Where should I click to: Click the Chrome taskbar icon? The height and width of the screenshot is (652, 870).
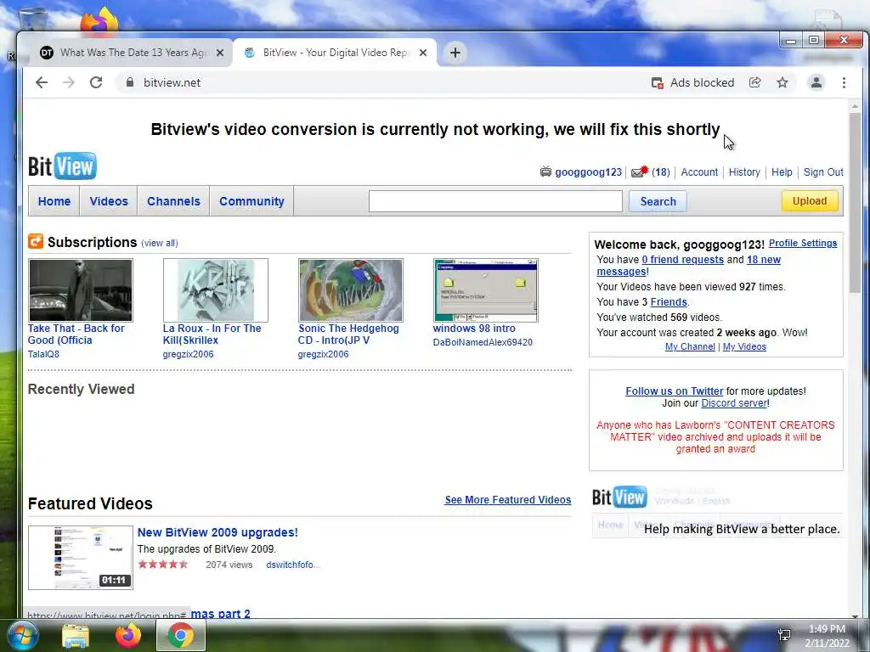(x=181, y=635)
